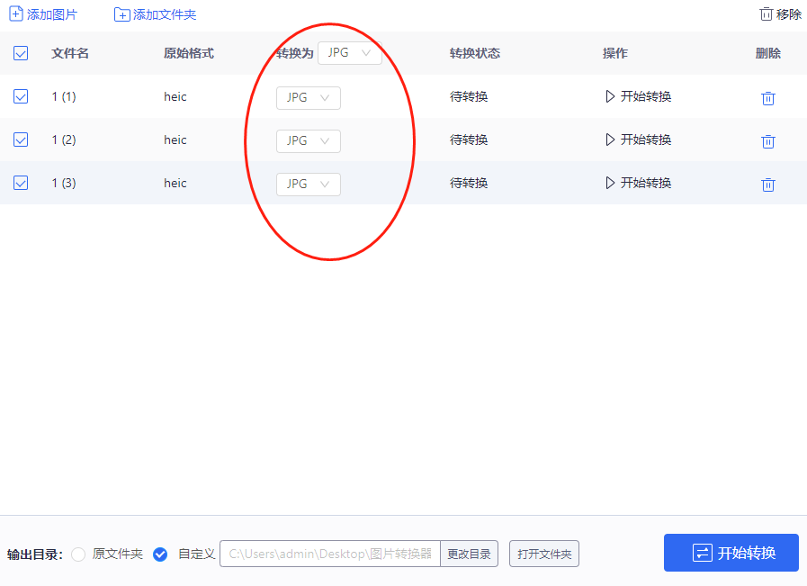Uncheck the checkbox for file 1 (3)

coord(21,183)
